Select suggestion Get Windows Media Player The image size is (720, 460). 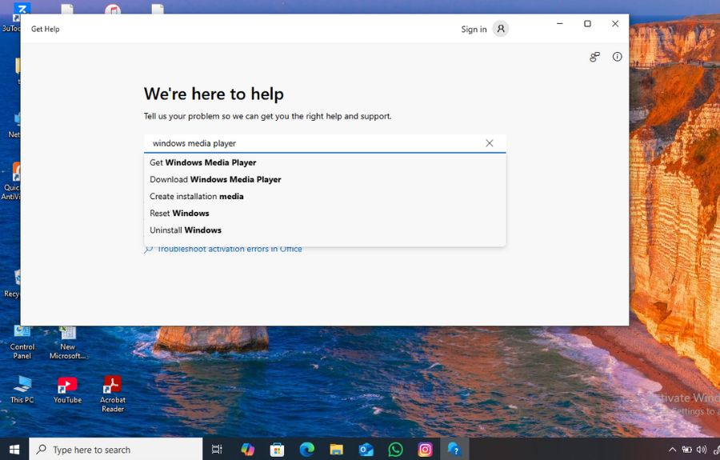(x=325, y=162)
